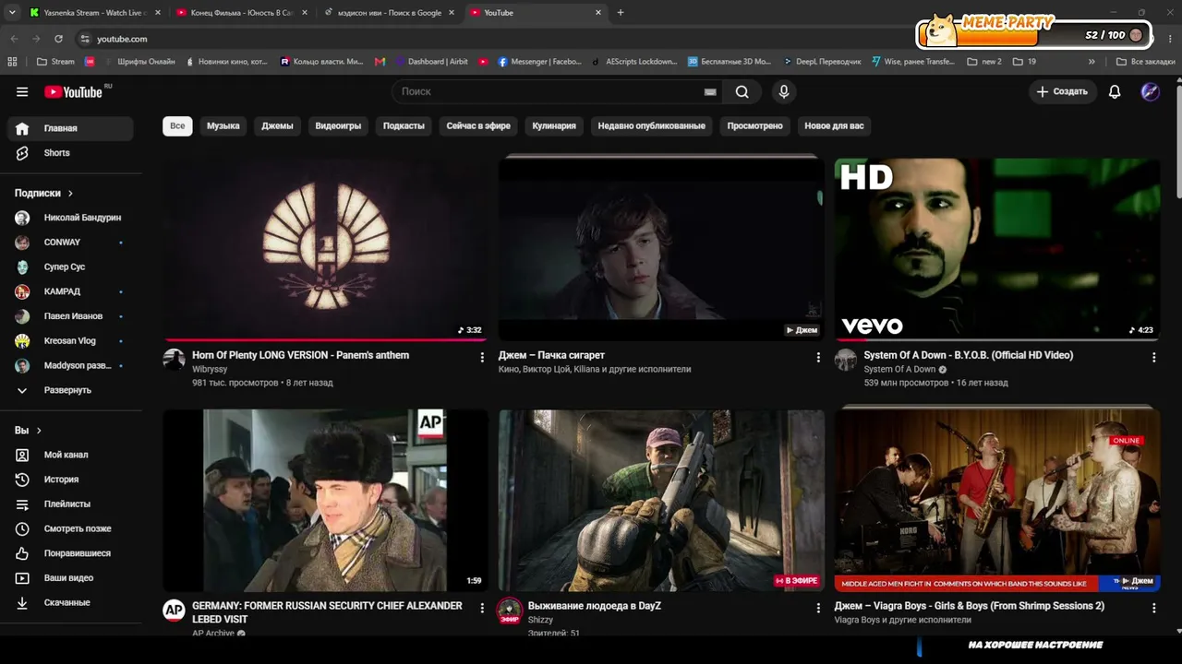Switch to the Yasnenka Stream browser tab
The image size is (1182, 664).
(x=92, y=13)
